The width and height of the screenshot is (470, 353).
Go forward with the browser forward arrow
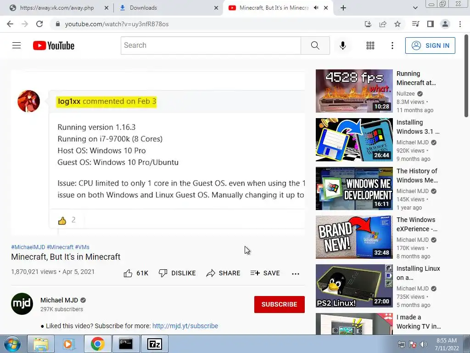click(x=25, y=24)
